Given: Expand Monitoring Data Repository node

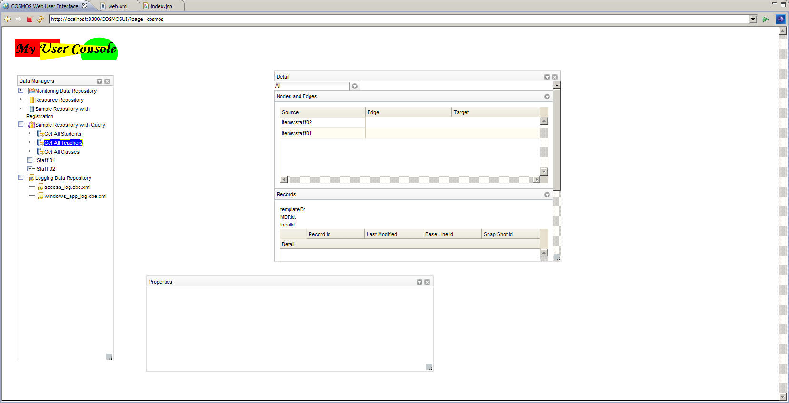Looking at the screenshot, I should pyautogui.click(x=21, y=90).
